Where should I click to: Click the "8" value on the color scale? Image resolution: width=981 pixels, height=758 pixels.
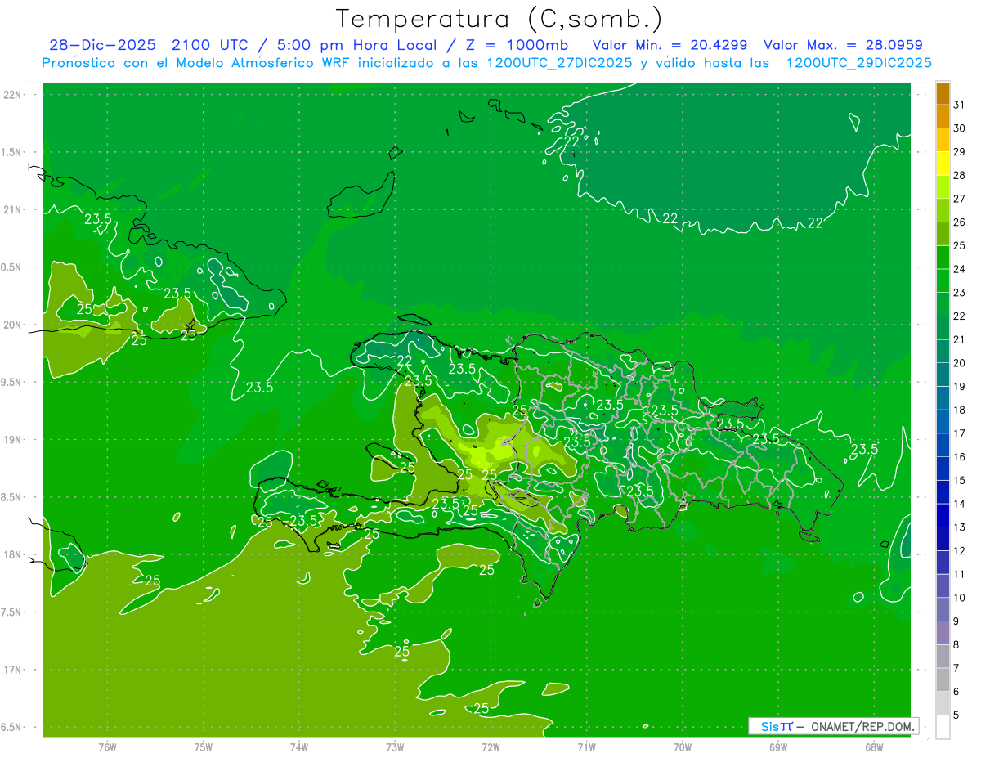pyautogui.click(x=956, y=644)
